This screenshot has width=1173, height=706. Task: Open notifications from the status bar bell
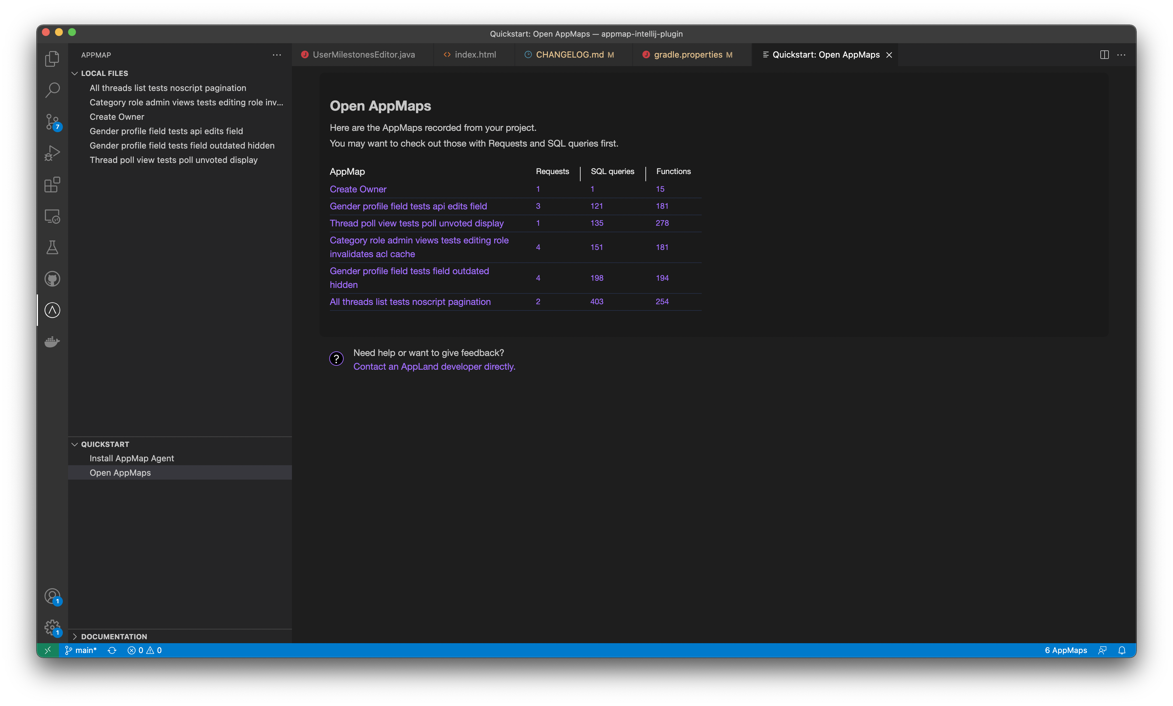[1122, 650]
